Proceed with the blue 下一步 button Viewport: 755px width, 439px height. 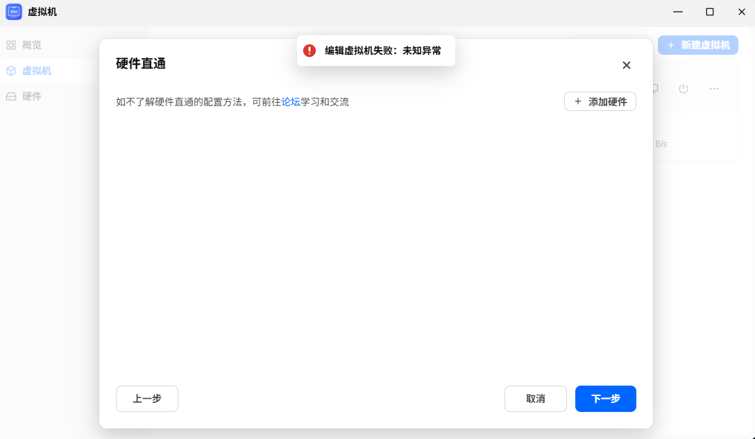605,399
